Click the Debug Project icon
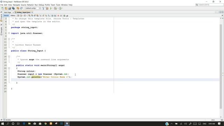The width and height of the screenshot is (224, 126). [55, 8]
